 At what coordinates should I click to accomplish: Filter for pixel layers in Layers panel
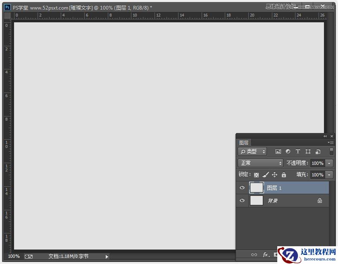pyautogui.click(x=279, y=152)
